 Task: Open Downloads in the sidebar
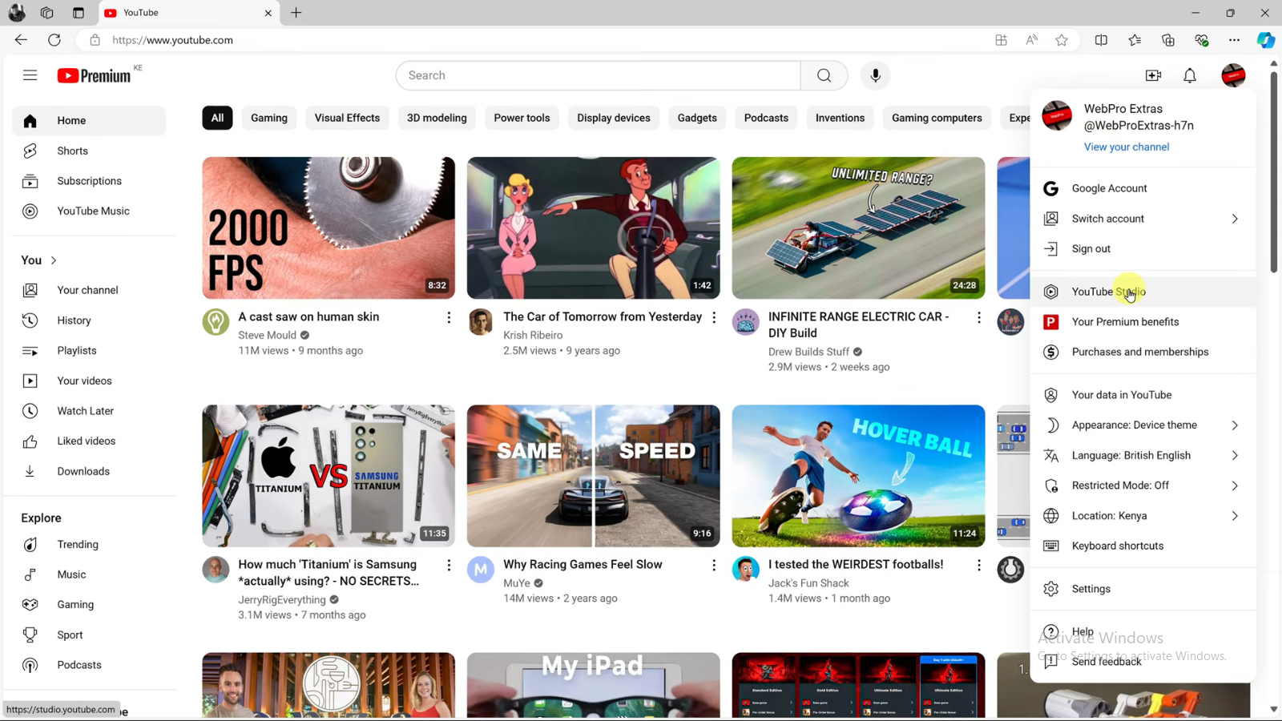click(89, 472)
